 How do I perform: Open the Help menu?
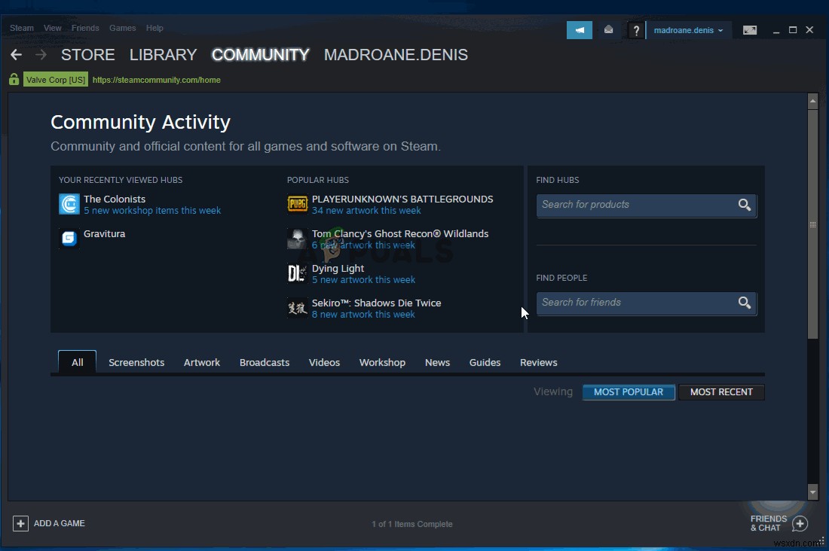(x=154, y=28)
